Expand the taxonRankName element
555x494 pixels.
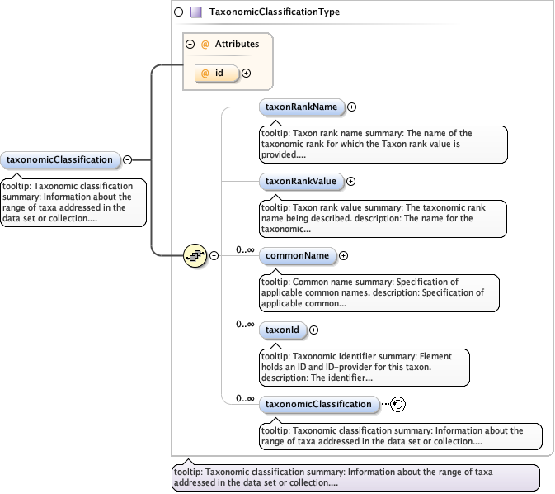click(352, 107)
